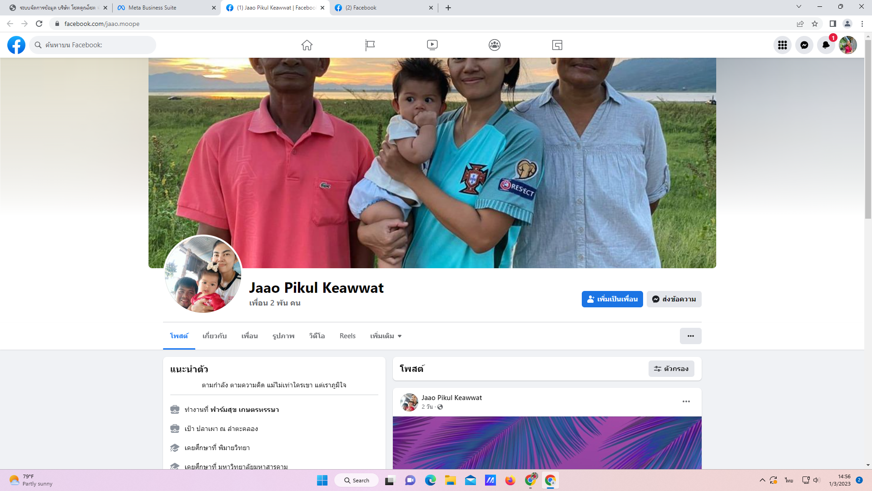
Task: Open the Facebook menu grid icon
Action: (782, 45)
